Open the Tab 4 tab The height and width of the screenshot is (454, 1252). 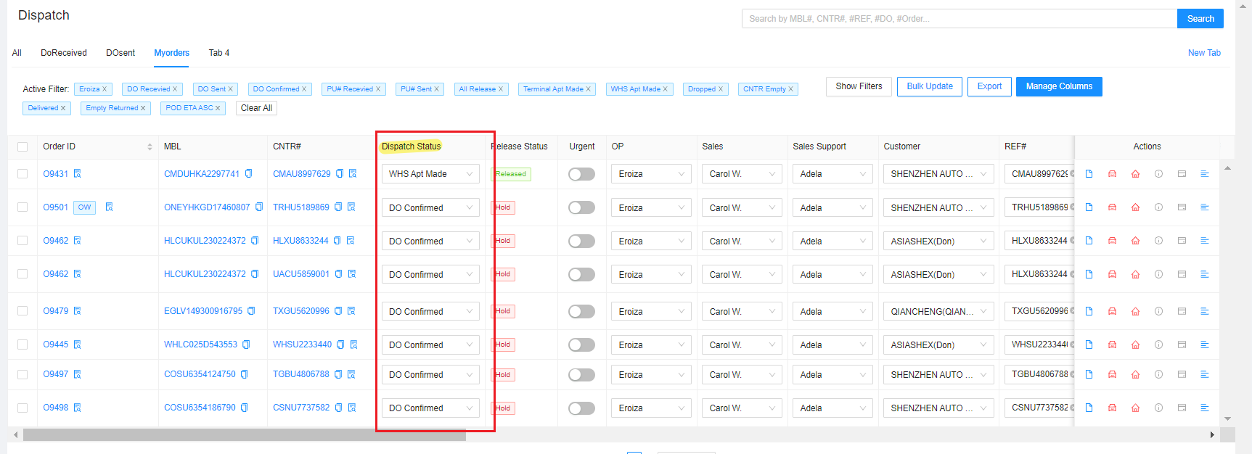[x=218, y=53]
